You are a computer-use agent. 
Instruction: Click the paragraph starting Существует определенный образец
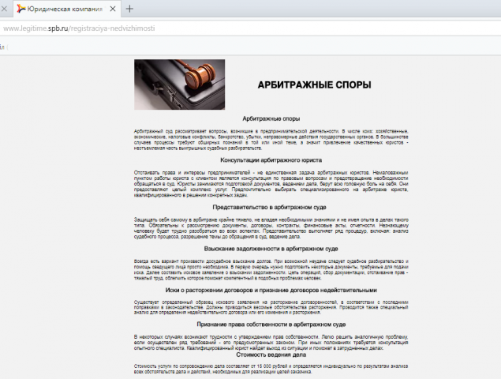(x=271, y=307)
